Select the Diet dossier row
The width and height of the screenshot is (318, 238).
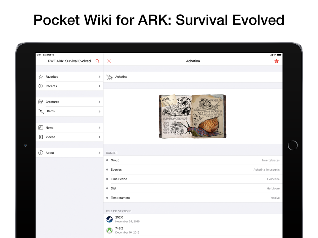tap(193, 188)
